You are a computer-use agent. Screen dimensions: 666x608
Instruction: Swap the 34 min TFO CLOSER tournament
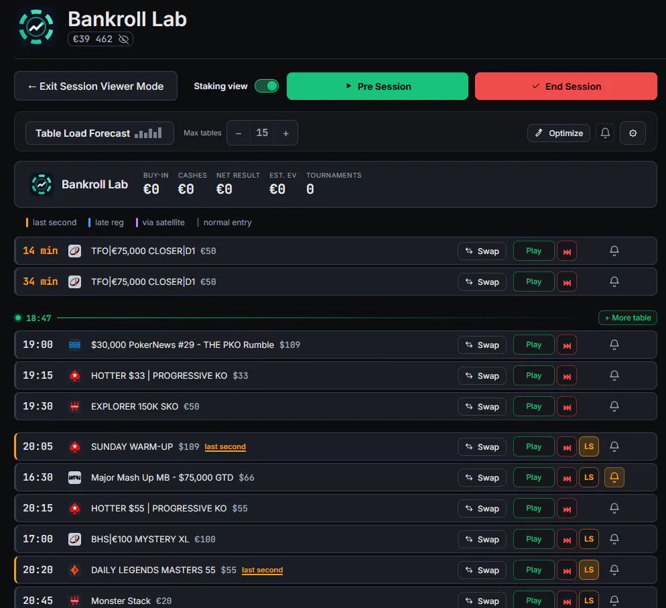tap(482, 282)
